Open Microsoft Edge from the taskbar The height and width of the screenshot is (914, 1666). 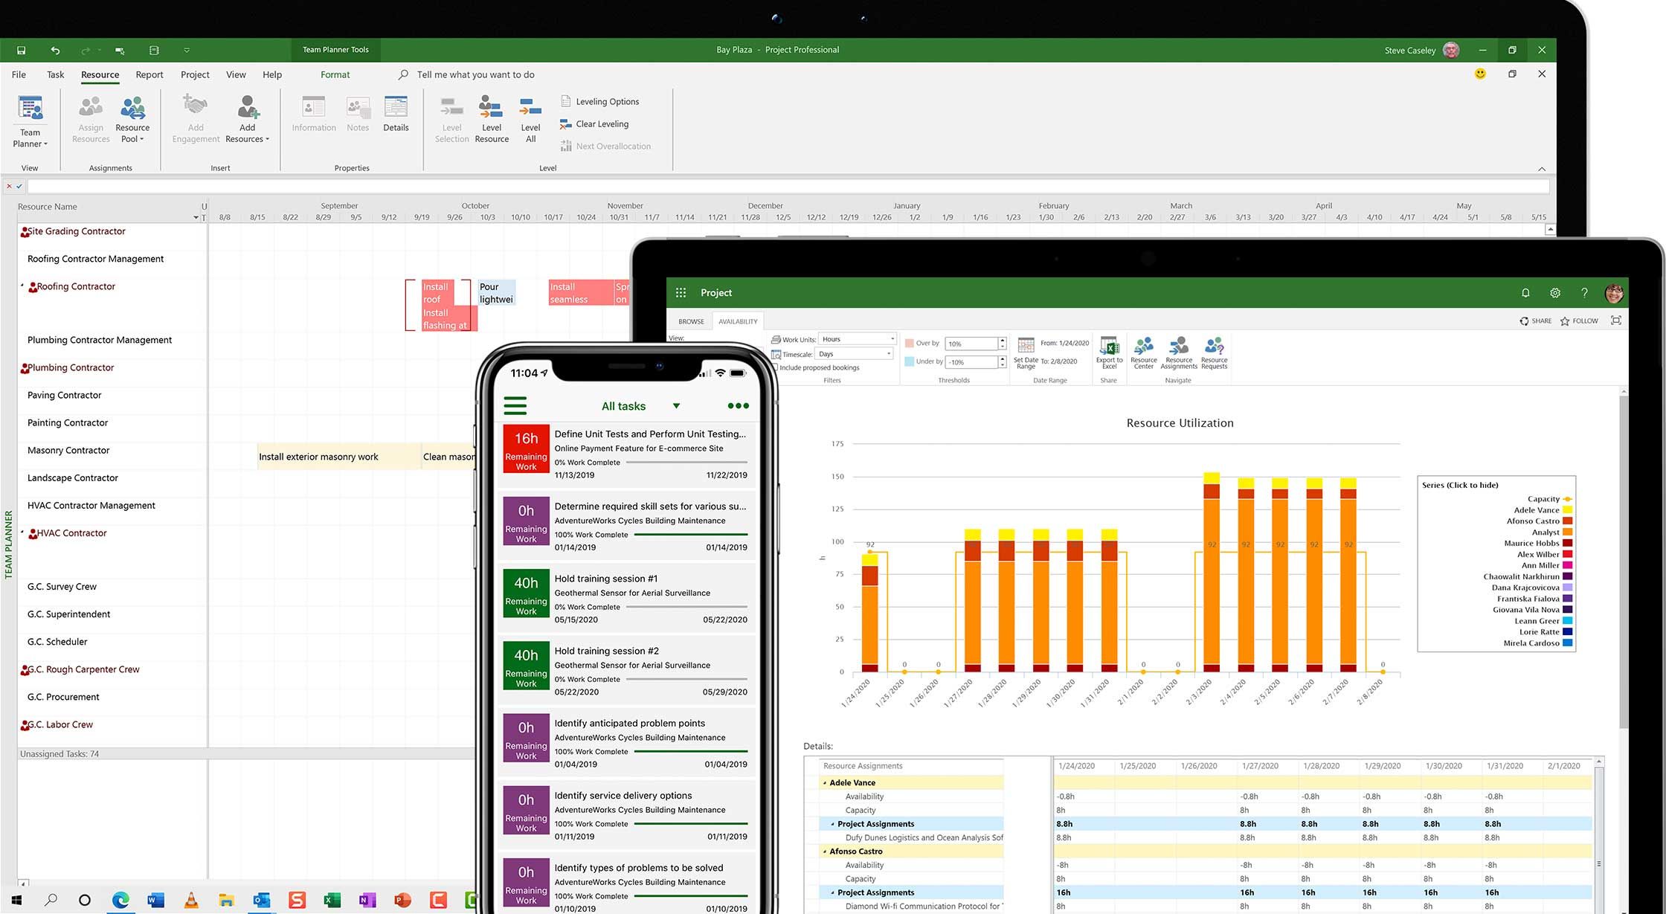coord(120,900)
